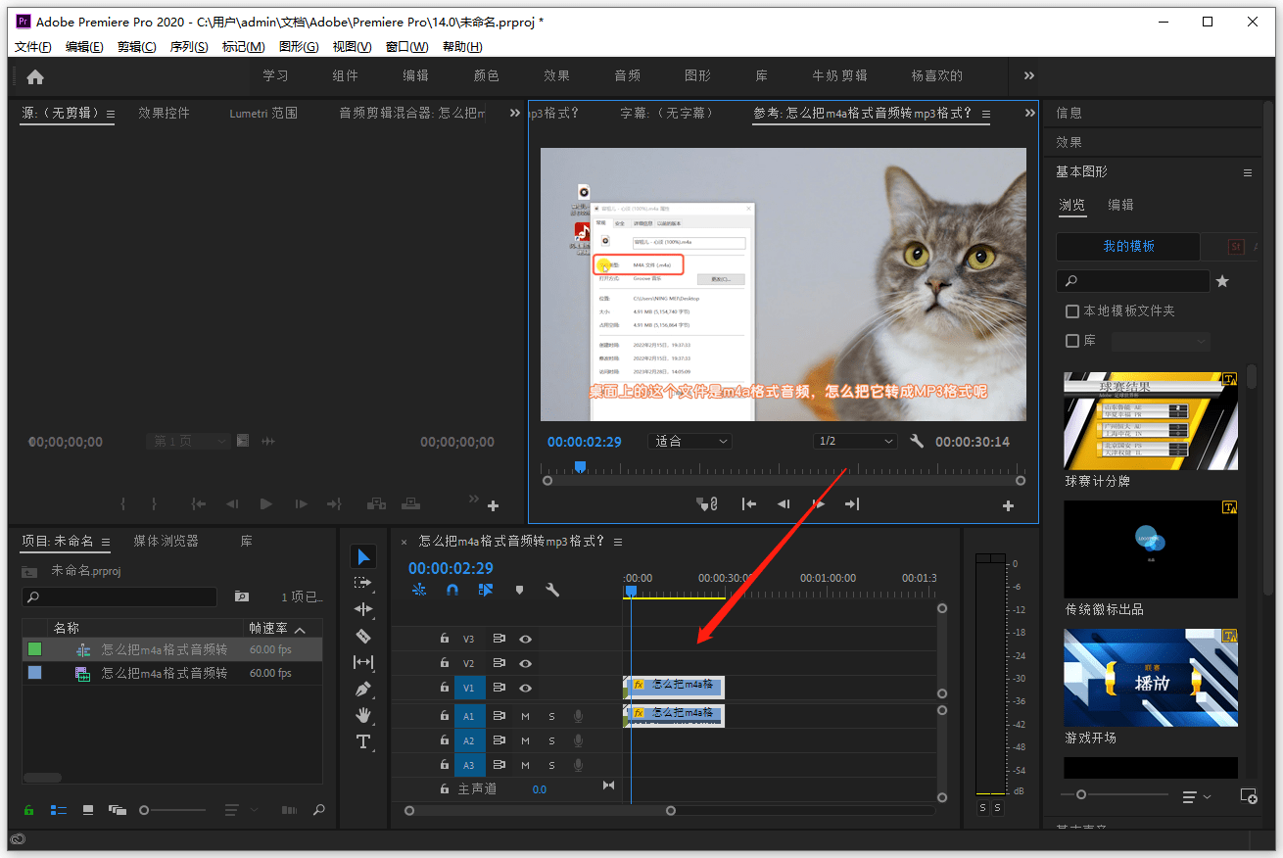Toggle insert sequences as nests option
The image size is (1283, 858).
419,590
